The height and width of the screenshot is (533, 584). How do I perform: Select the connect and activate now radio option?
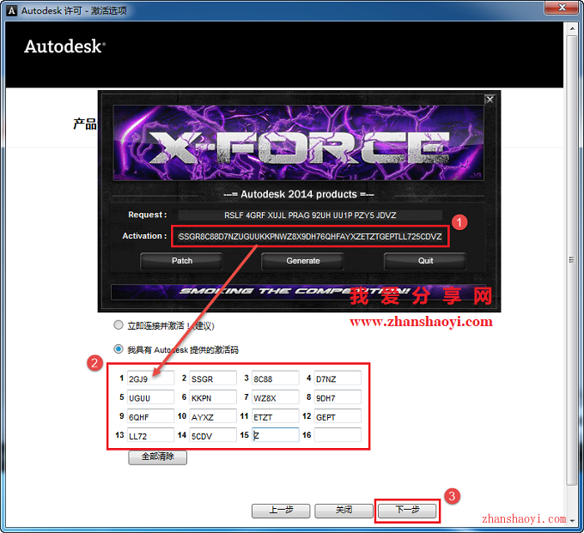pos(118,325)
